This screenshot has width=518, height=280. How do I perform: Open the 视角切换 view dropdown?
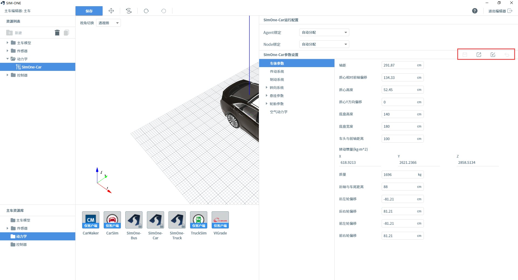tap(108, 23)
